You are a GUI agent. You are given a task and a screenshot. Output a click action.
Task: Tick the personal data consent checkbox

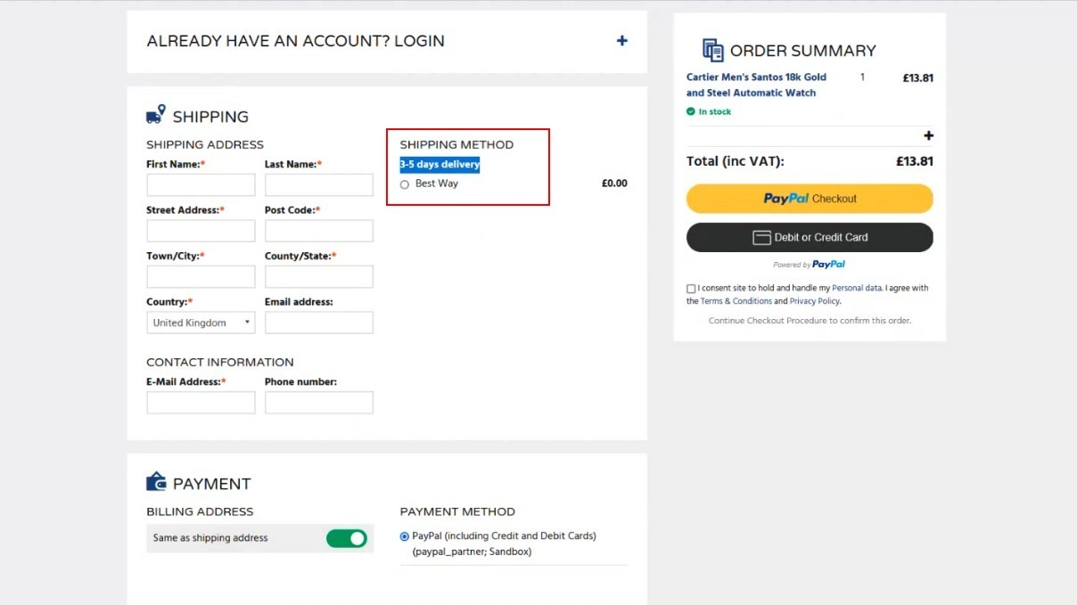[691, 289]
